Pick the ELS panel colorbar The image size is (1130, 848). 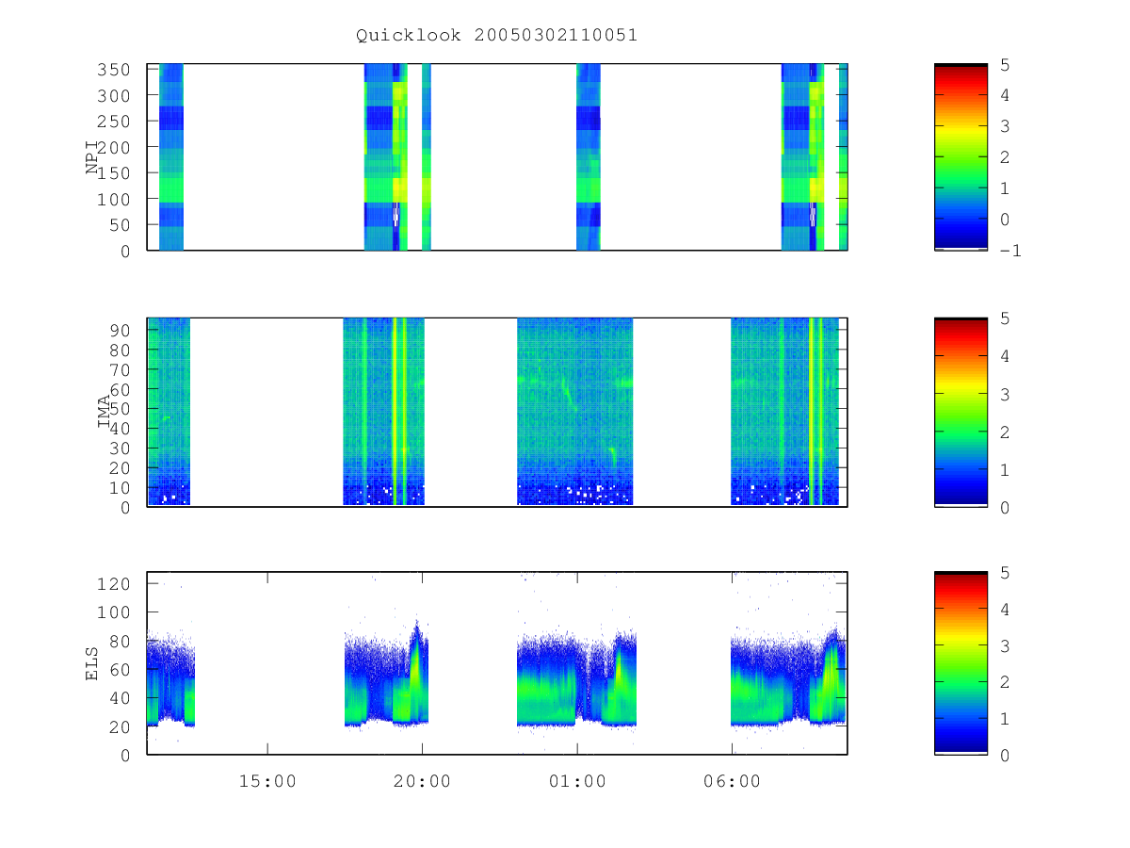[x=960, y=663]
